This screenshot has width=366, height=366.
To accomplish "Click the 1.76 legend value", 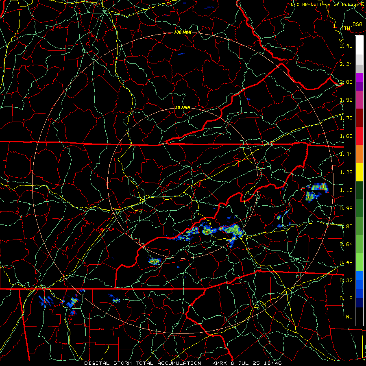I will coord(346,118).
